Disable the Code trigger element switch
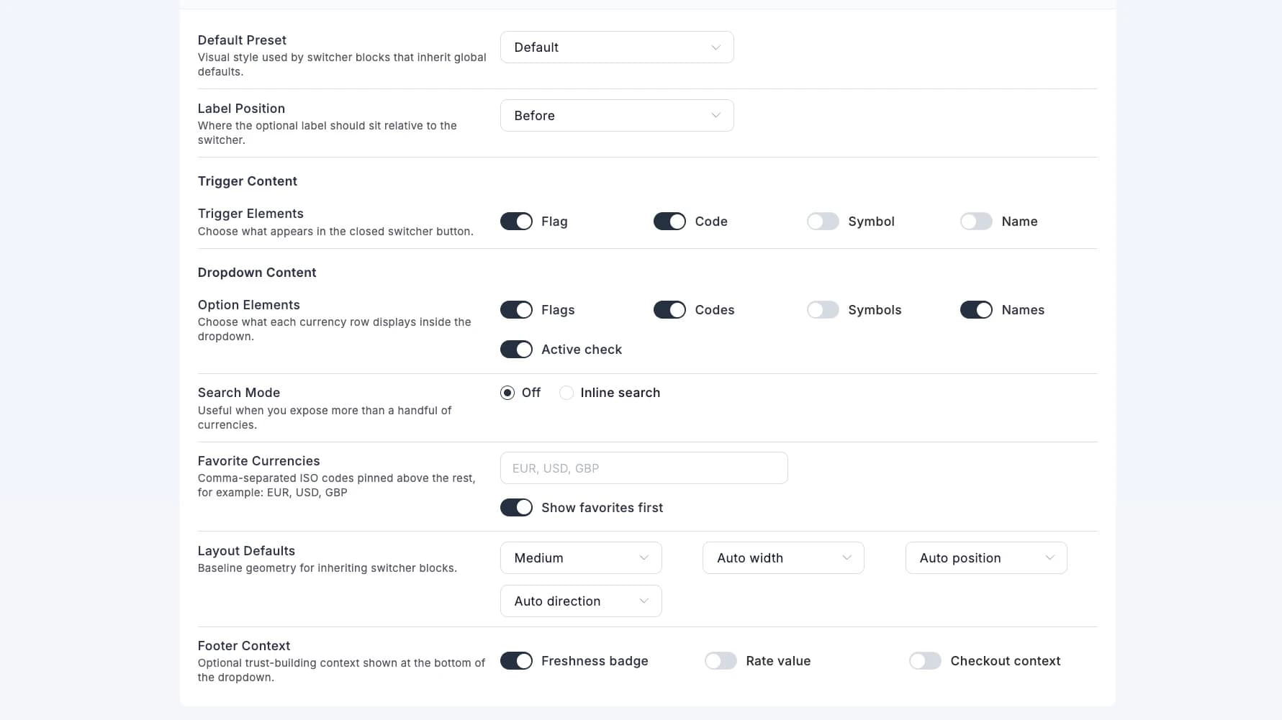1282x720 pixels. [x=669, y=222]
